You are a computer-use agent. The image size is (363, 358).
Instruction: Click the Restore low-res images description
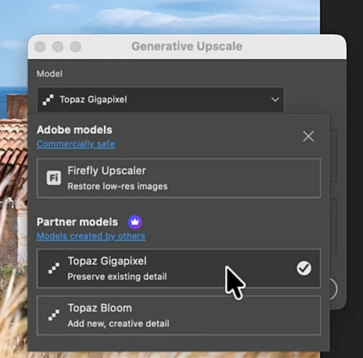pyautogui.click(x=117, y=187)
